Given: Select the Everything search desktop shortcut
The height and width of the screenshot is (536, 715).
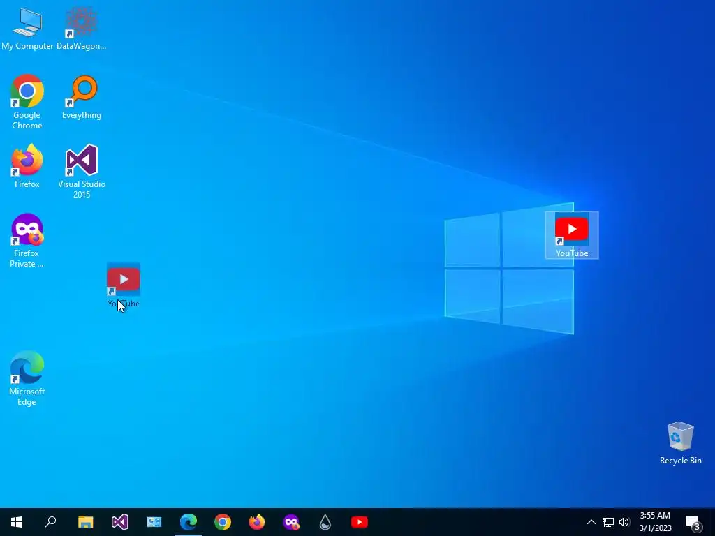Looking at the screenshot, I should pyautogui.click(x=82, y=97).
